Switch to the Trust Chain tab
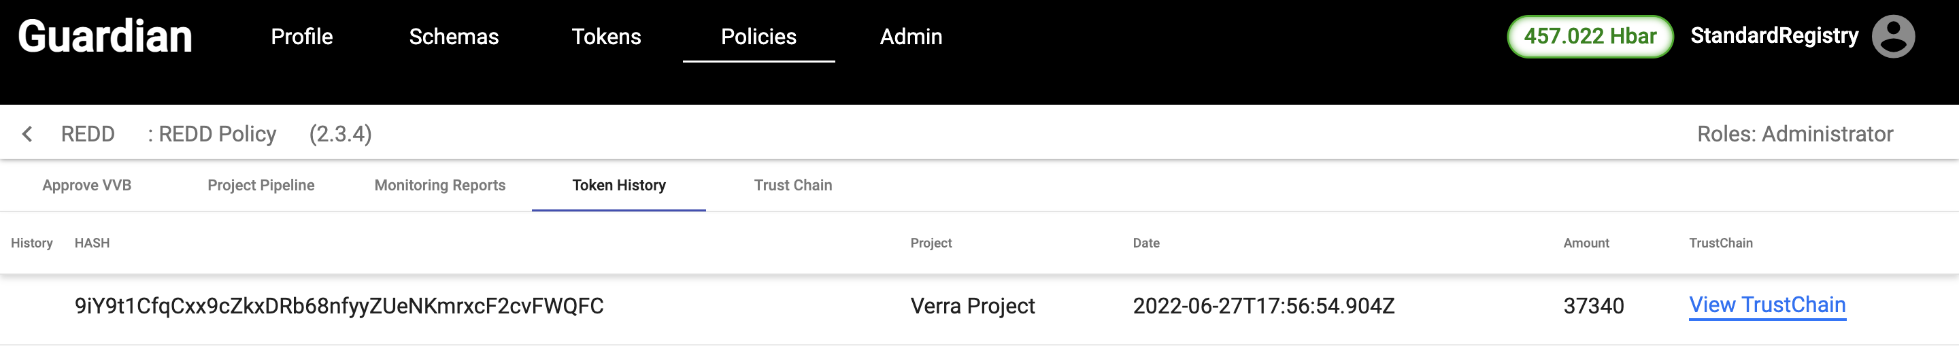Viewport: 1959px width, 359px height. pyautogui.click(x=792, y=185)
